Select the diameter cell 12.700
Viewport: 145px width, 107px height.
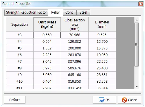tap(102, 42)
